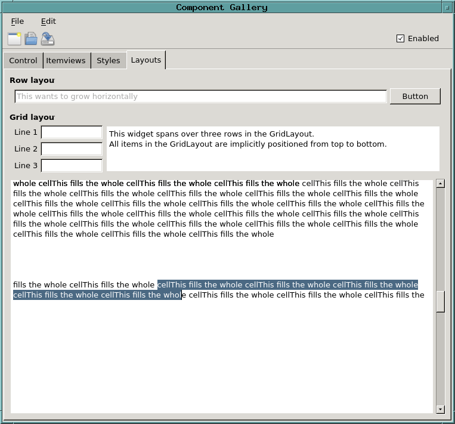
Task: Switch to the Itemviews tab
Action: pyautogui.click(x=66, y=60)
